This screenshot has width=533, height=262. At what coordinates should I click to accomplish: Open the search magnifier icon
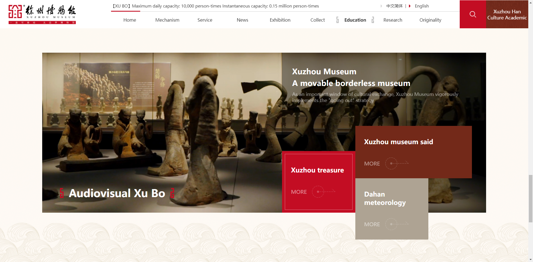[x=473, y=14]
